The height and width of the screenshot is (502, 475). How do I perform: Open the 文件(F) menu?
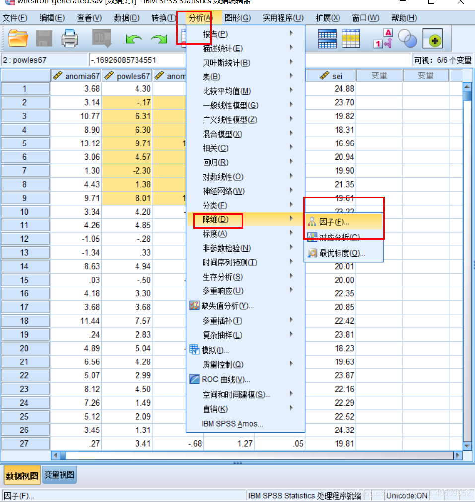point(15,18)
